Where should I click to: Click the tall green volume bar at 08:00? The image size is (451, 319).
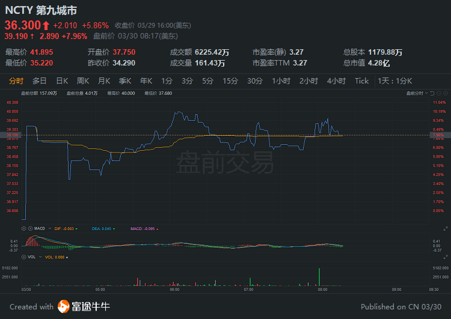pos(319,277)
